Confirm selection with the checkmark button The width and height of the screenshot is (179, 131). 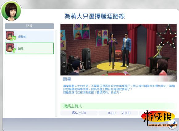coord(172,124)
